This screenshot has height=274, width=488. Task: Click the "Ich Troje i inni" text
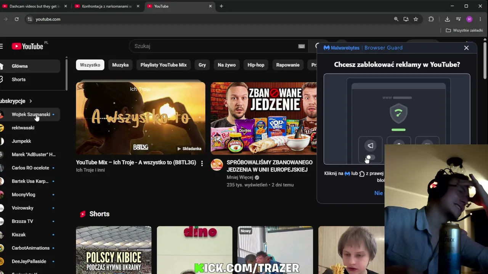(90, 170)
